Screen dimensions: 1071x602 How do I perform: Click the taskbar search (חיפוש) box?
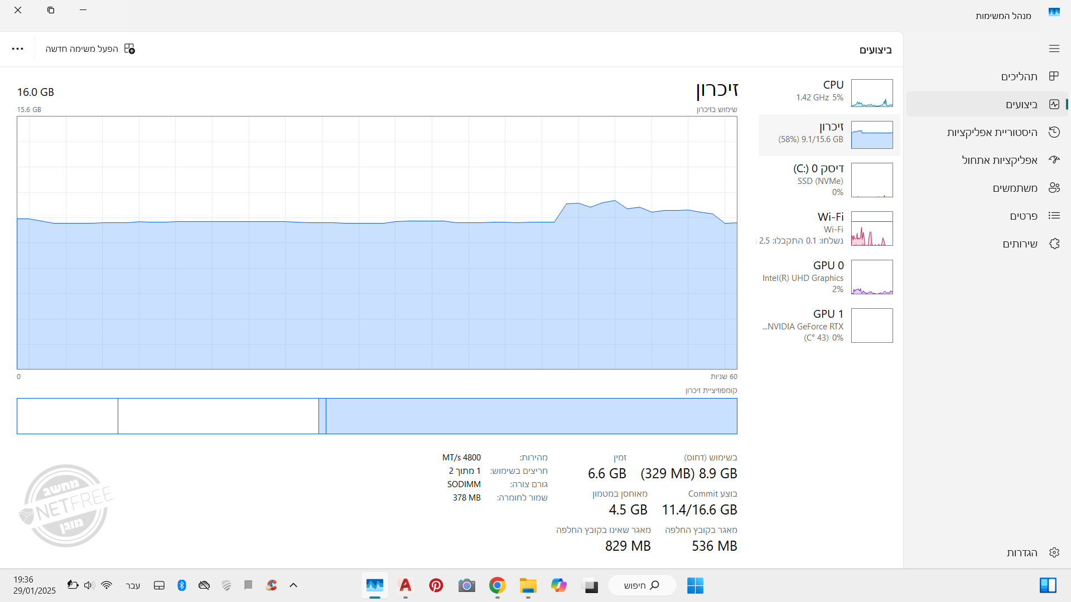641,585
